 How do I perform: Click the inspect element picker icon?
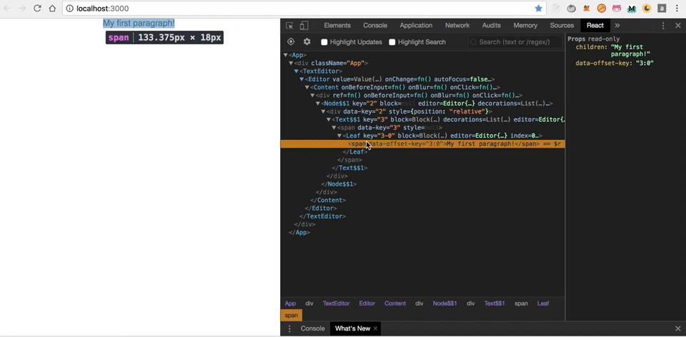pyautogui.click(x=290, y=26)
